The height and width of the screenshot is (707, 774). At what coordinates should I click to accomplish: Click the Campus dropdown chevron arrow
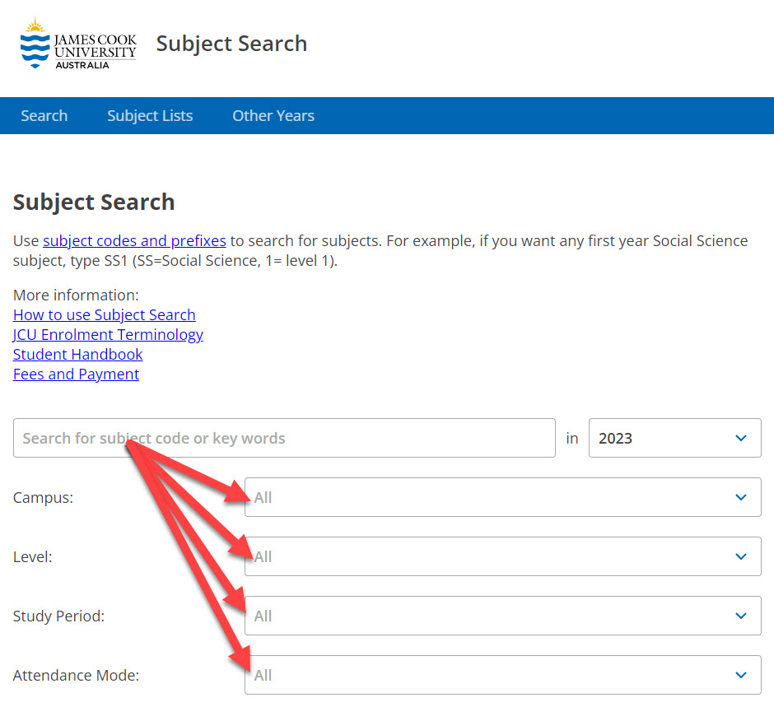pos(740,497)
